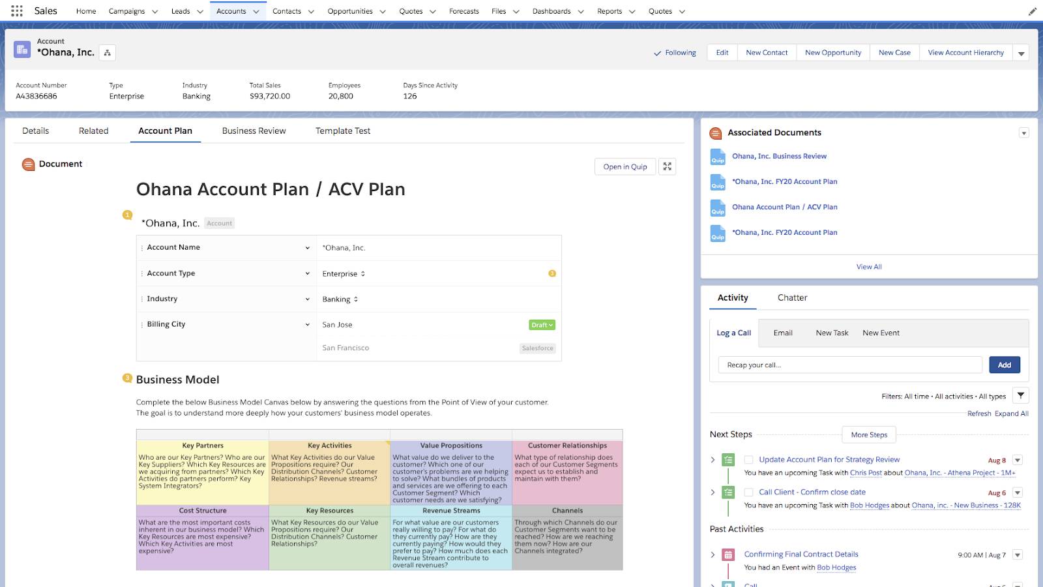Open Ohana, Inc. Business Review document link
This screenshot has height=587, width=1043.
click(779, 157)
